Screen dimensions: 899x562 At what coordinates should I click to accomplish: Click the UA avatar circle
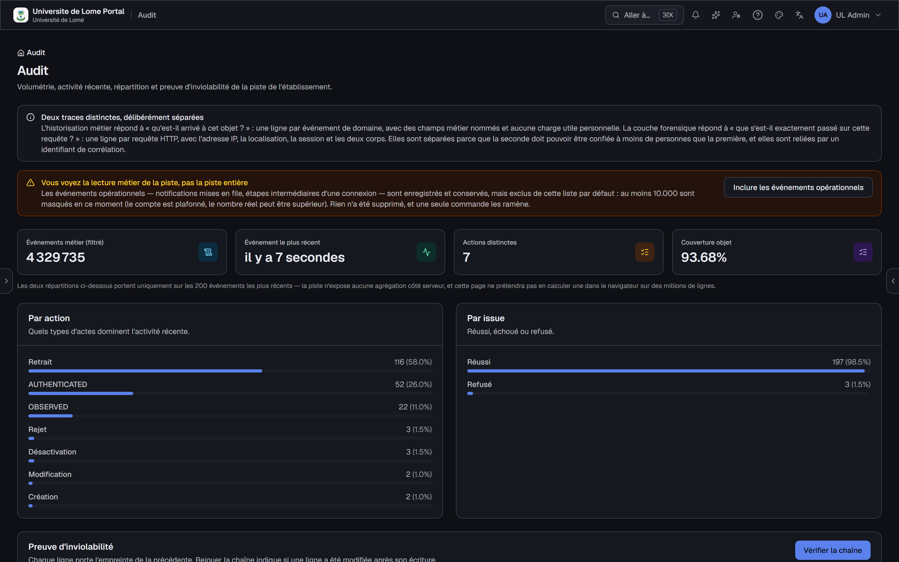pos(823,15)
